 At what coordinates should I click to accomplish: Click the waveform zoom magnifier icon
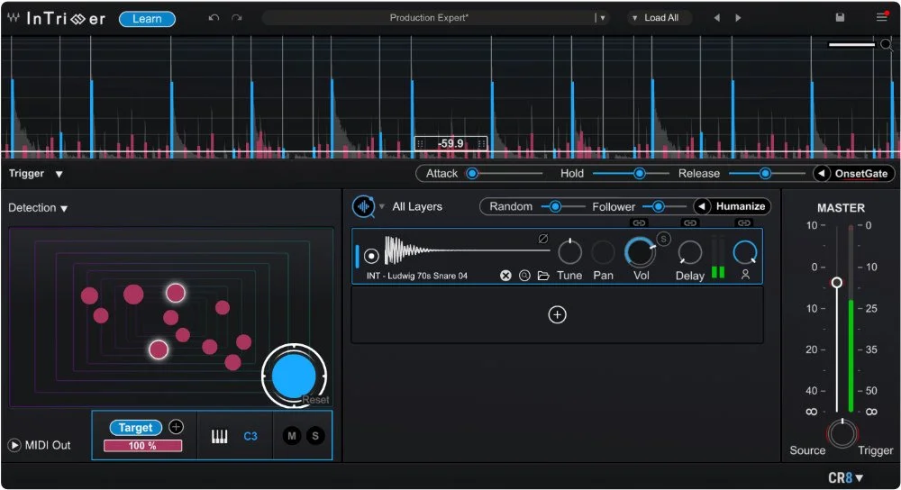pos(886,44)
